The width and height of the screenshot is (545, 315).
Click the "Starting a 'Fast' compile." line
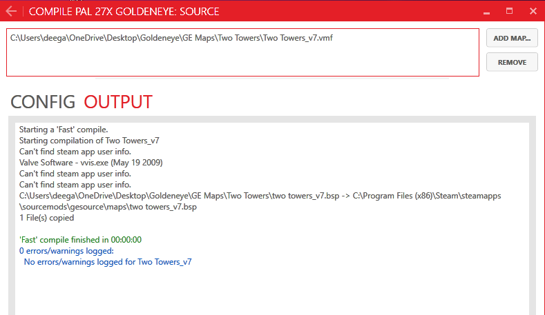coord(64,130)
